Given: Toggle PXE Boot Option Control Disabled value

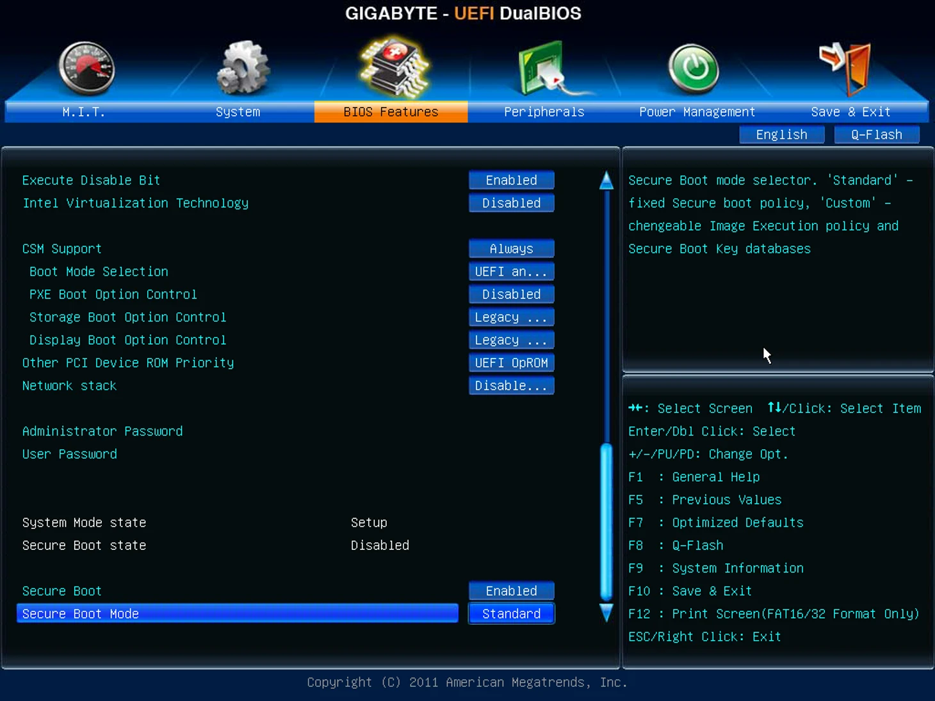Looking at the screenshot, I should pos(511,294).
